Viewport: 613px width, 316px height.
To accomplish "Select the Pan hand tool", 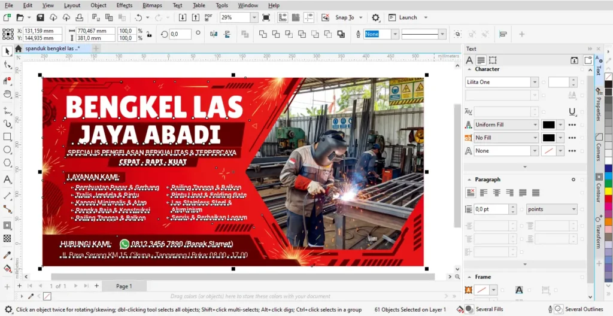I will coord(7,94).
